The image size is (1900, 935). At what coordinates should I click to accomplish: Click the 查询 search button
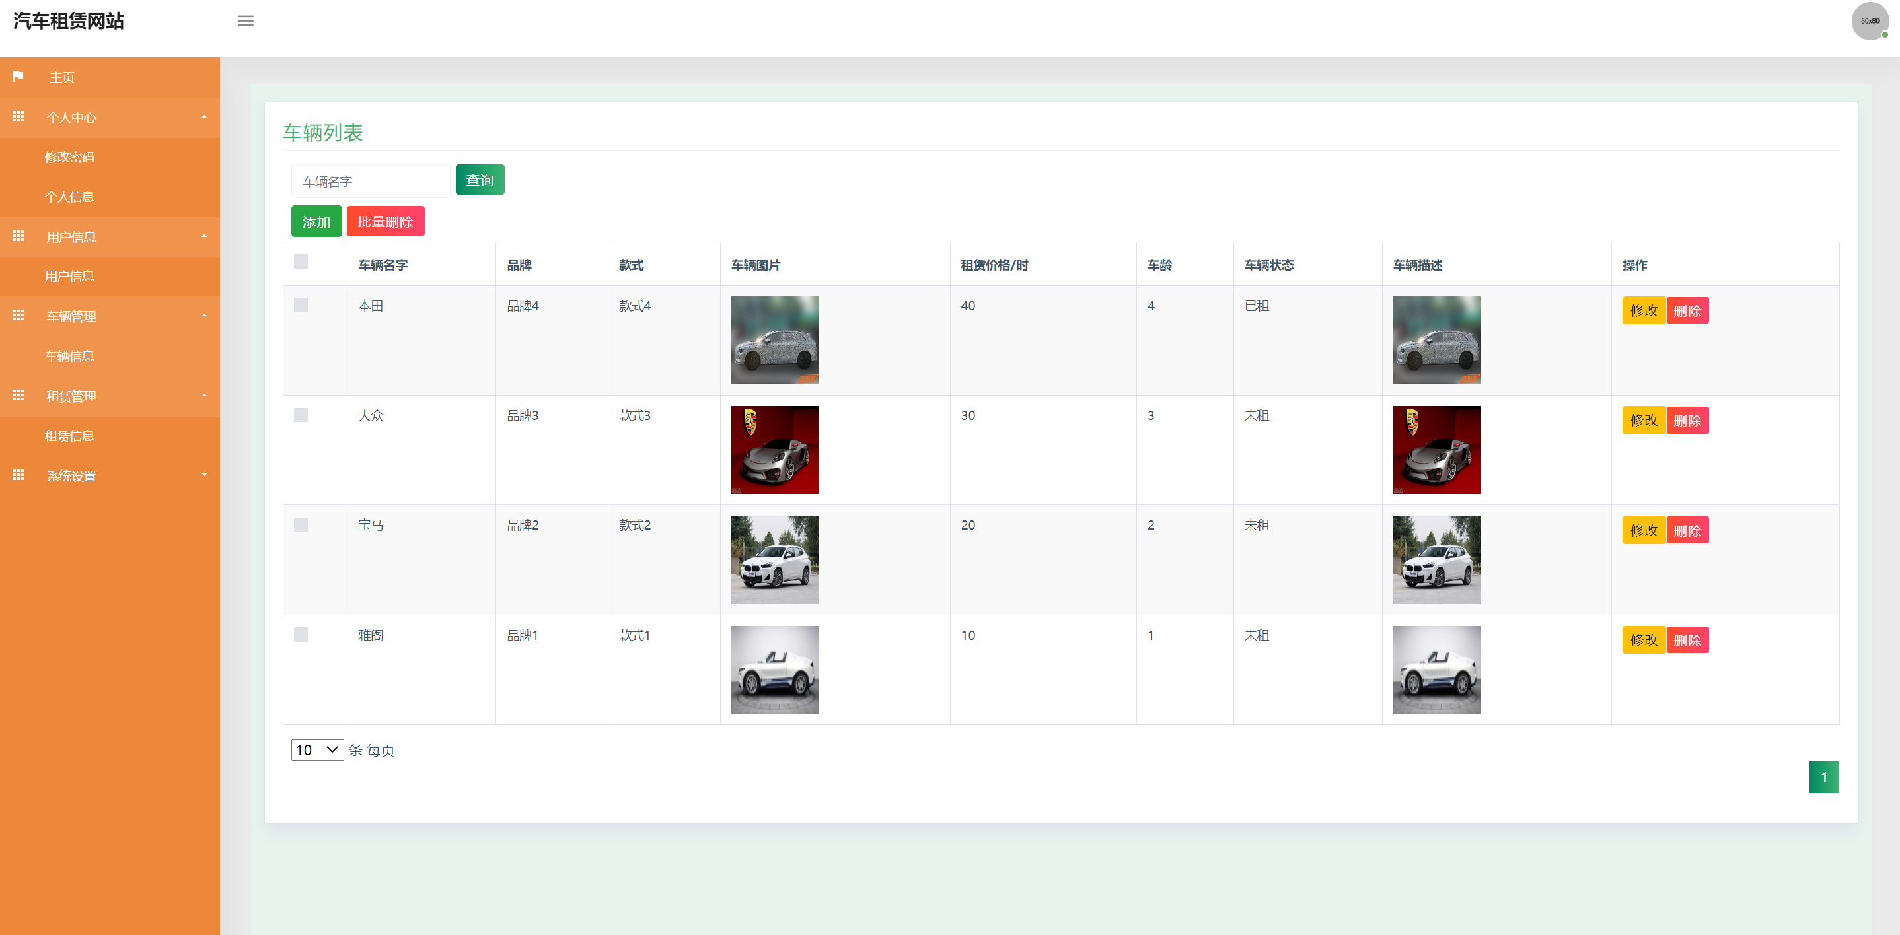pyautogui.click(x=480, y=180)
